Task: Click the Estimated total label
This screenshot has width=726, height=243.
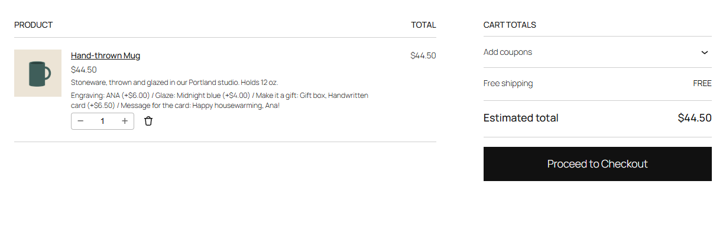Action: [x=521, y=118]
